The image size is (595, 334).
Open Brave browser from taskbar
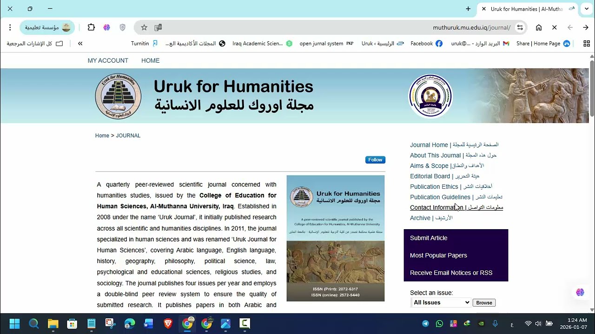[x=168, y=323]
